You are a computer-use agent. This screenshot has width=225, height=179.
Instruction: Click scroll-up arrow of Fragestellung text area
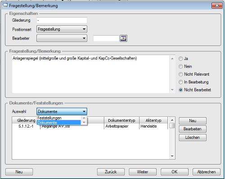tap(172, 59)
